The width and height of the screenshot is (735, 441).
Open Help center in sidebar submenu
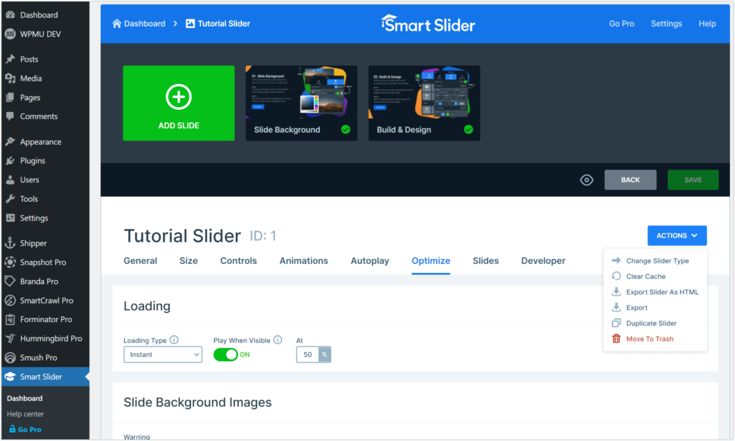point(25,414)
